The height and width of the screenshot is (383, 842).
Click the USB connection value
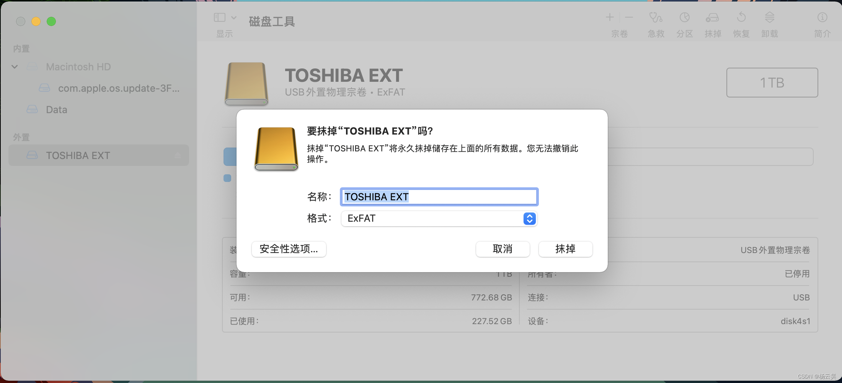[801, 297]
